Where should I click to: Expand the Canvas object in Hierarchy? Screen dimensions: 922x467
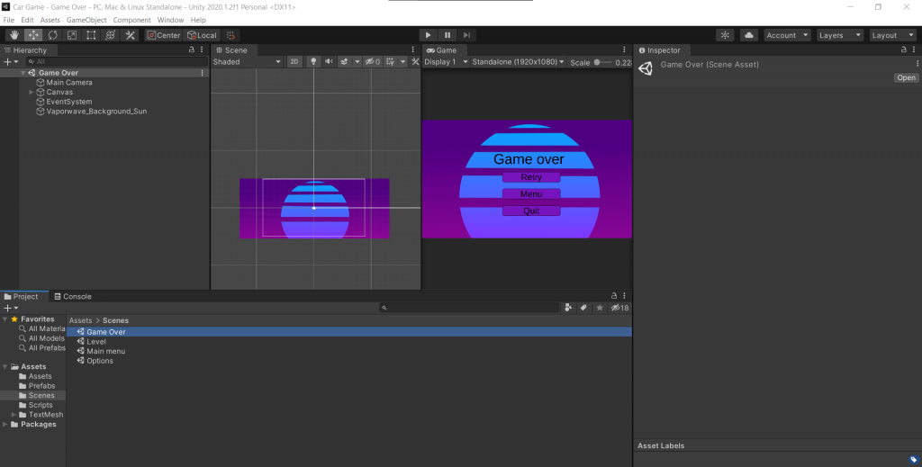tap(32, 92)
